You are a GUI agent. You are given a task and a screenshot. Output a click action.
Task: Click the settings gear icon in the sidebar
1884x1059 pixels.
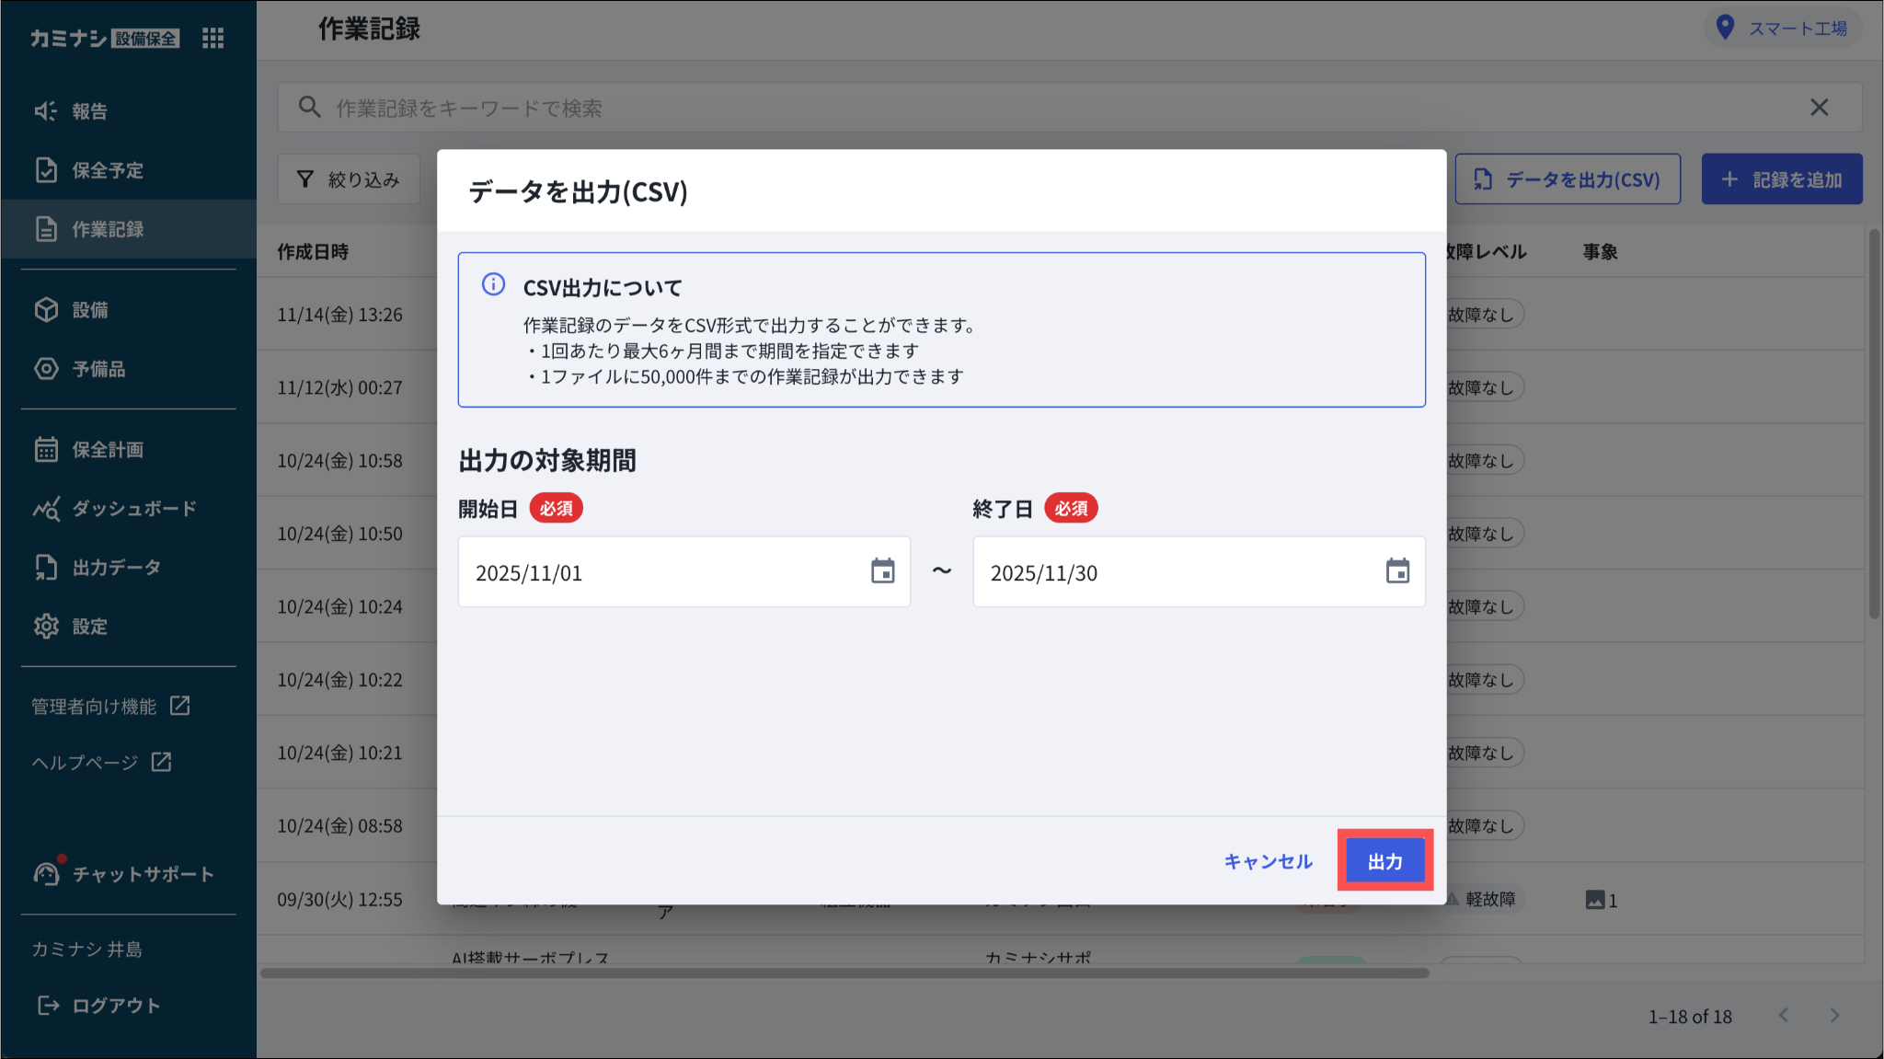click(x=46, y=627)
